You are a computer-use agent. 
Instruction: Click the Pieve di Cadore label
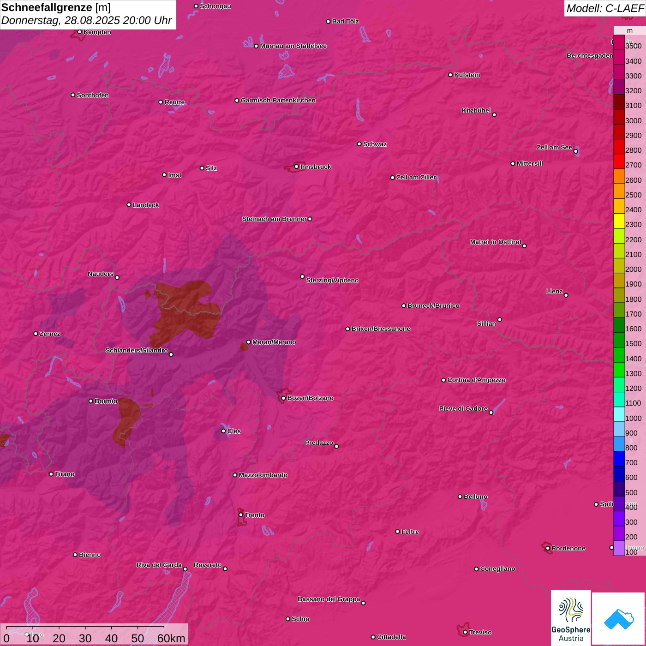(463, 408)
